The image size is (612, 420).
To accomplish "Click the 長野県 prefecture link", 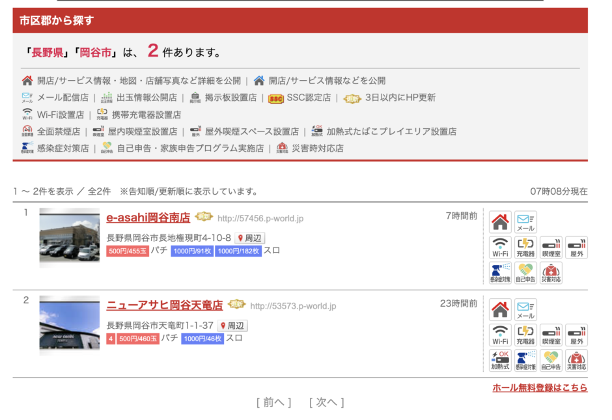I will (48, 53).
